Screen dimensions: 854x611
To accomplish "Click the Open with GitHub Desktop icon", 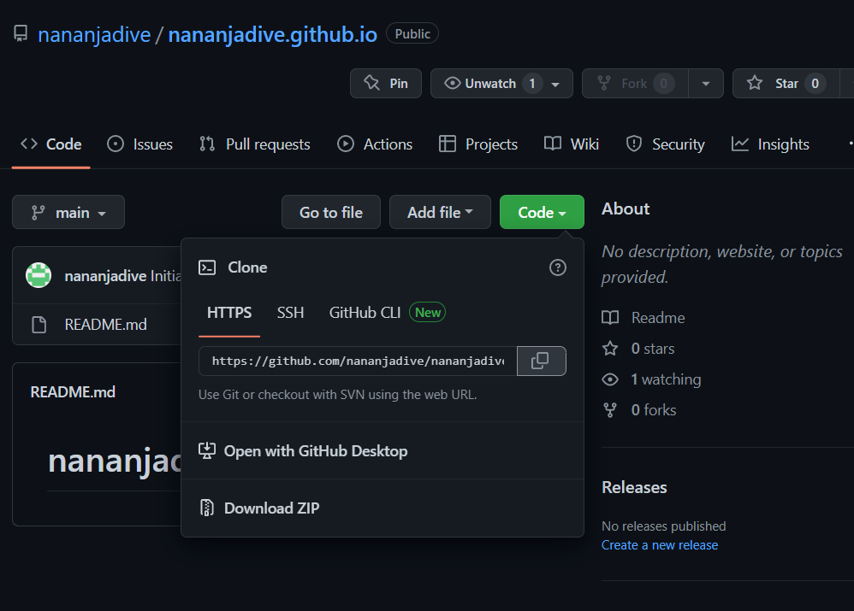I will click(x=206, y=450).
